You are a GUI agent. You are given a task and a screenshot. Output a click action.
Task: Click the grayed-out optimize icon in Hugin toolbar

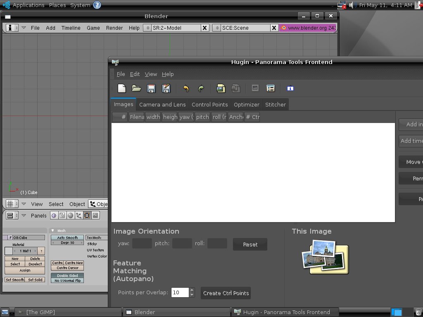pyautogui.click(x=235, y=88)
